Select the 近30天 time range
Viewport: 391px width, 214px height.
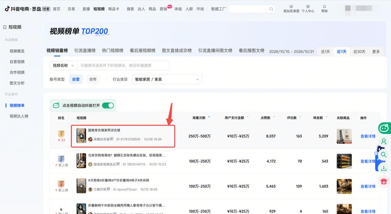359,51
